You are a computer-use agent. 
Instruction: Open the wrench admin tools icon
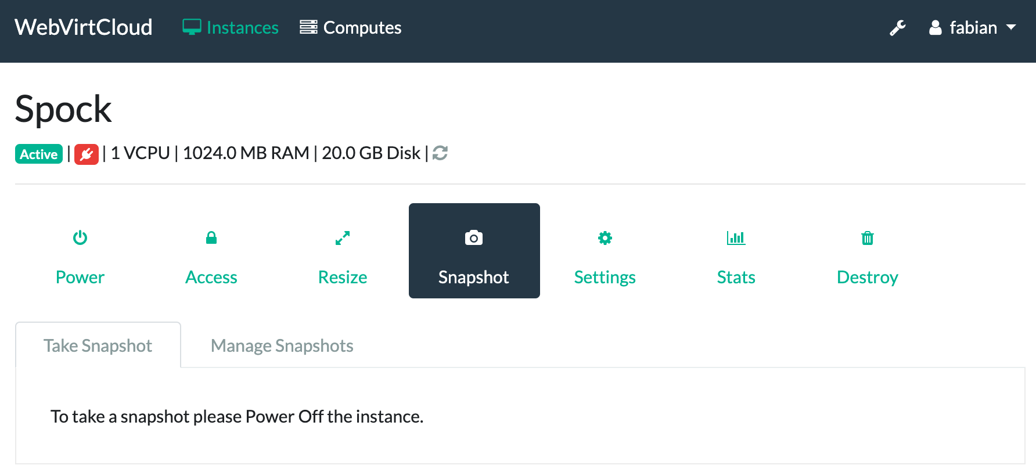[x=898, y=27]
